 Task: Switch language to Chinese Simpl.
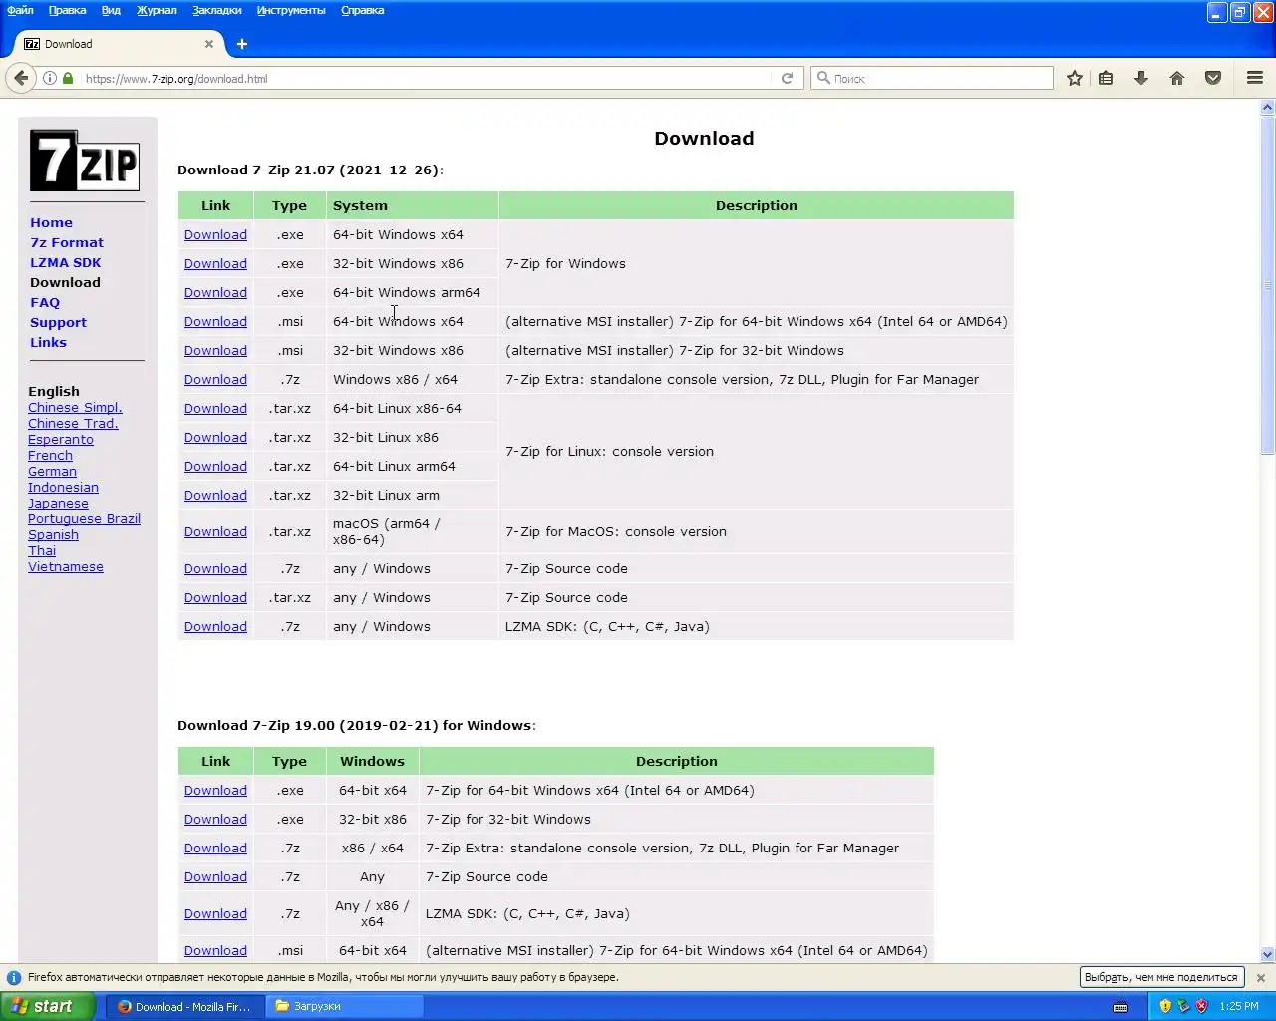pos(75,408)
